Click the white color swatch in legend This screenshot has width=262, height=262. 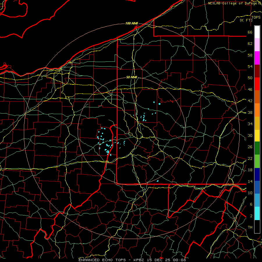pyautogui.click(x=257, y=32)
